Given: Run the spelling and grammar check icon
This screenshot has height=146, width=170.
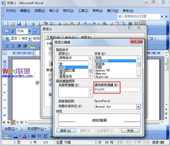Looking at the screenshot, I should [x=46, y=23].
